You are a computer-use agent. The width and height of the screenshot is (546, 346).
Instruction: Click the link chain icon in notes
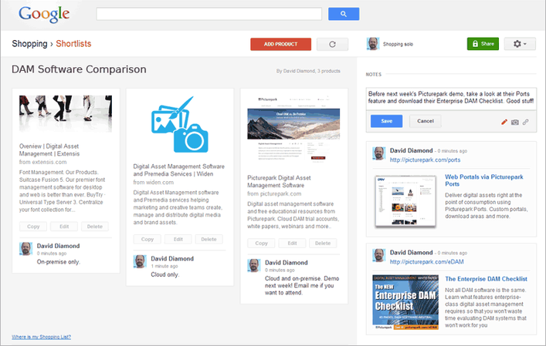tap(525, 122)
